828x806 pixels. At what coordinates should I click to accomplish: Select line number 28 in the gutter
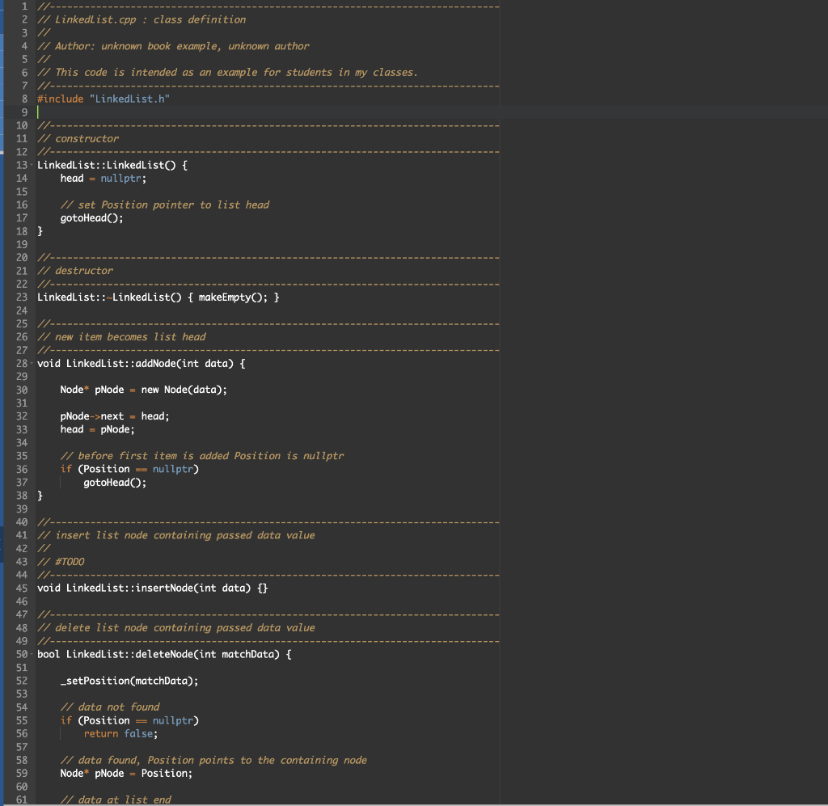(x=20, y=363)
